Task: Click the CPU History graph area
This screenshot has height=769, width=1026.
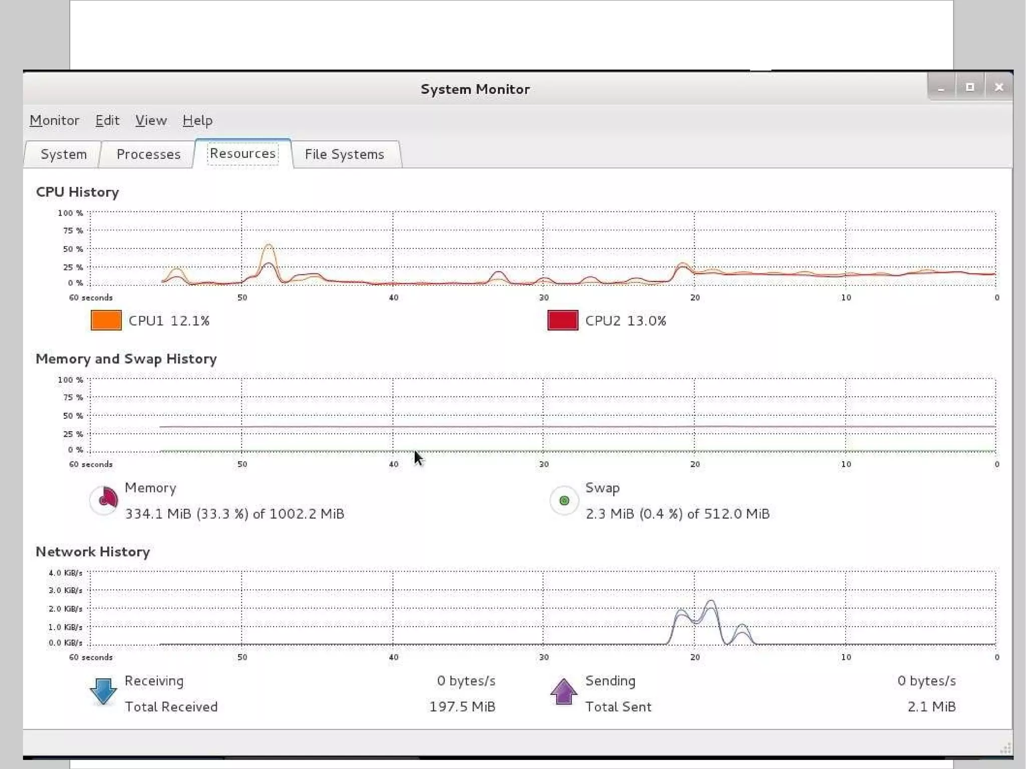Action: click(x=543, y=248)
